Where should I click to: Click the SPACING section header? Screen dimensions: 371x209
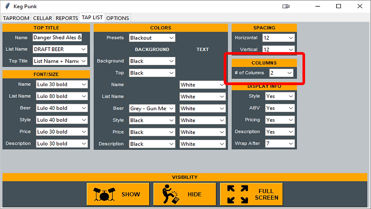pos(264,28)
